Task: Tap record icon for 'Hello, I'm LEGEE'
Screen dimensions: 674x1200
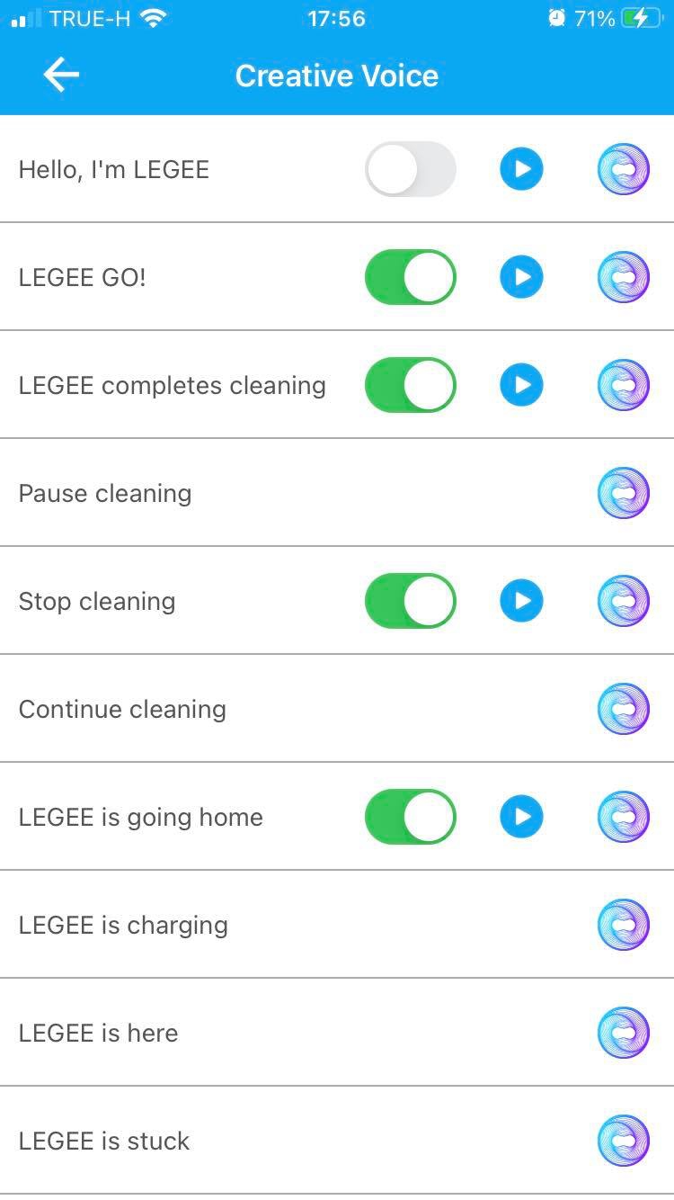Action: pyautogui.click(x=623, y=169)
